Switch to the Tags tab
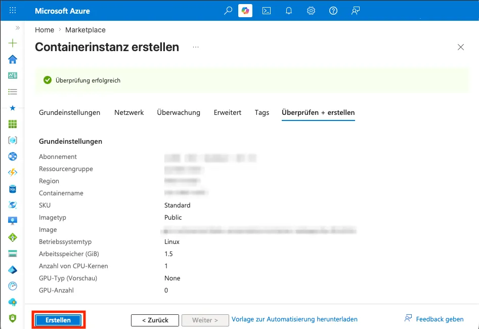 262,112
